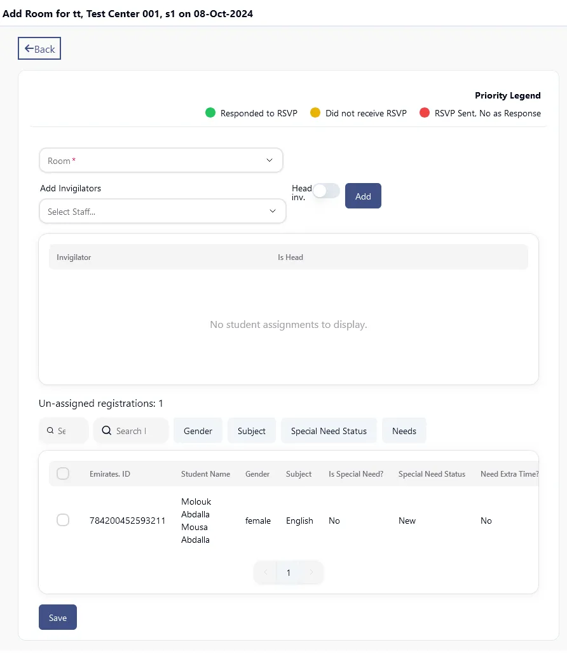Go to the previous page using the left arrow
567x654 pixels.
(265, 573)
